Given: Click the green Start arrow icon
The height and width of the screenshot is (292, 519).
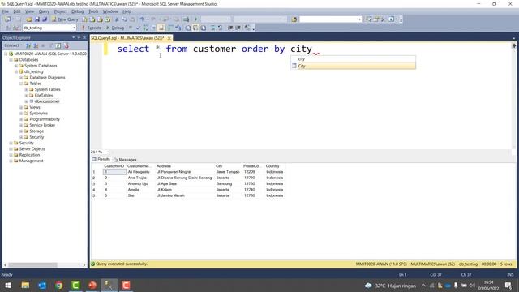Looking at the screenshot, I should tap(195, 19).
